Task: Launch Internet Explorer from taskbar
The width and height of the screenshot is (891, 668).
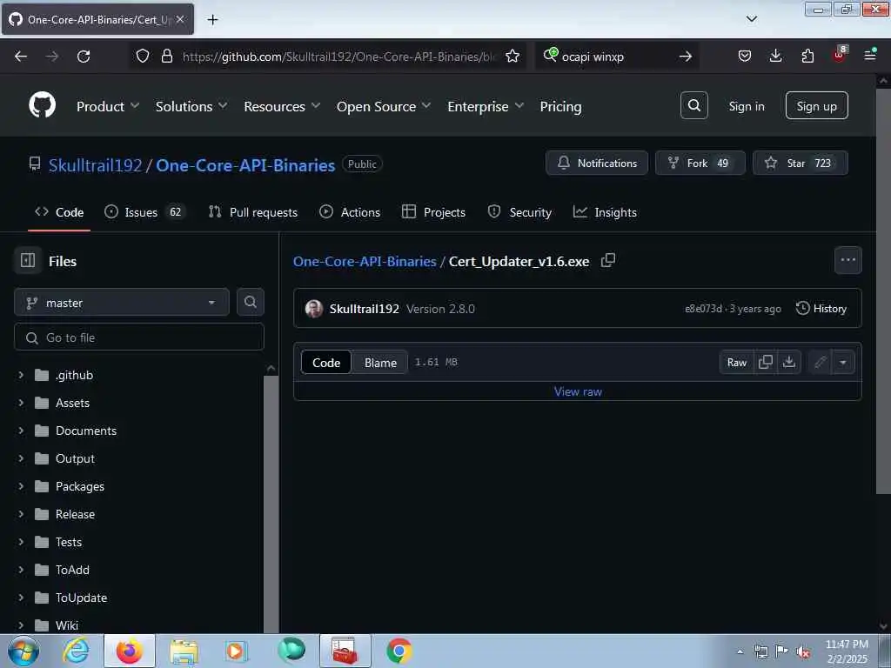Action: coord(76,651)
